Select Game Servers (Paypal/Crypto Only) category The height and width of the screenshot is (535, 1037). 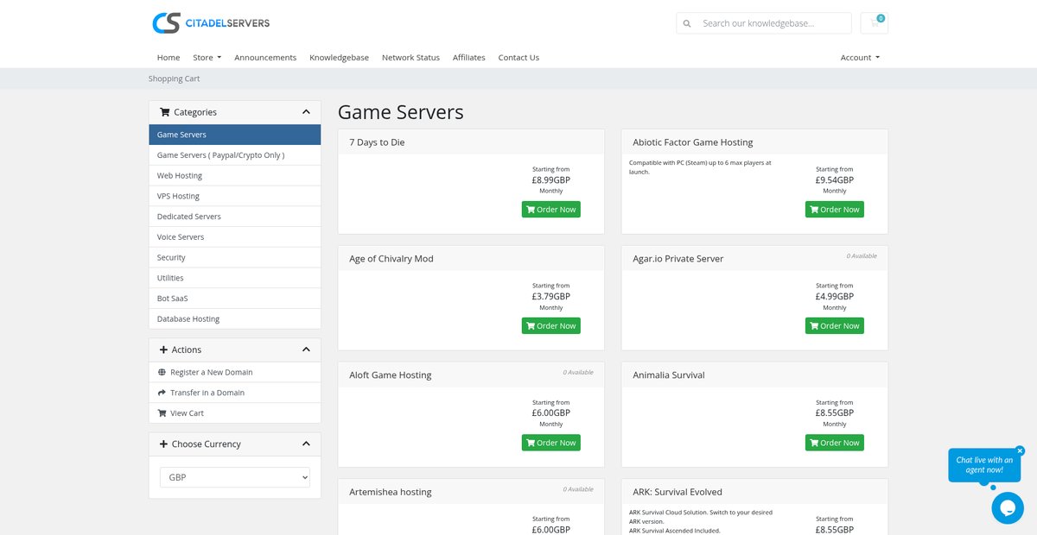coord(235,155)
